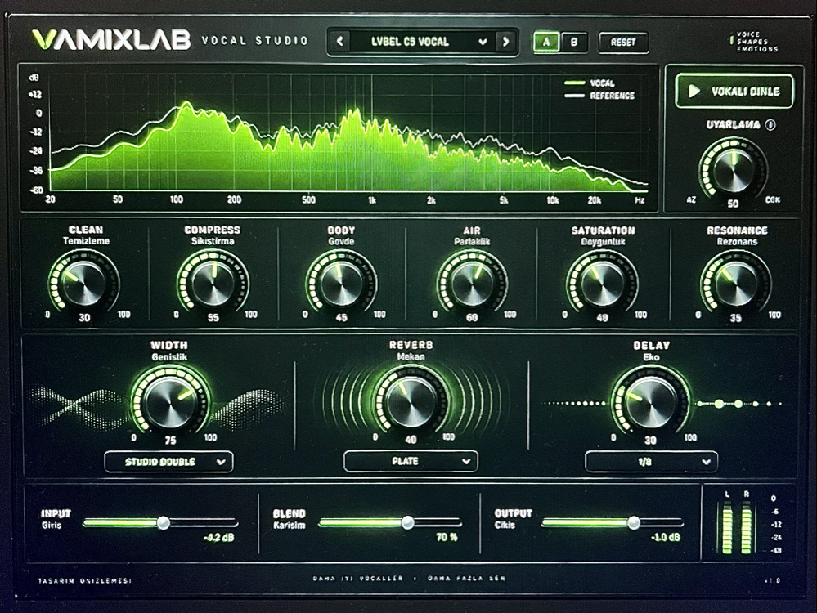This screenshot has width=817, height=613.
Task: Click the OUTPUT Çıkış slider handle
Action: 634,522
